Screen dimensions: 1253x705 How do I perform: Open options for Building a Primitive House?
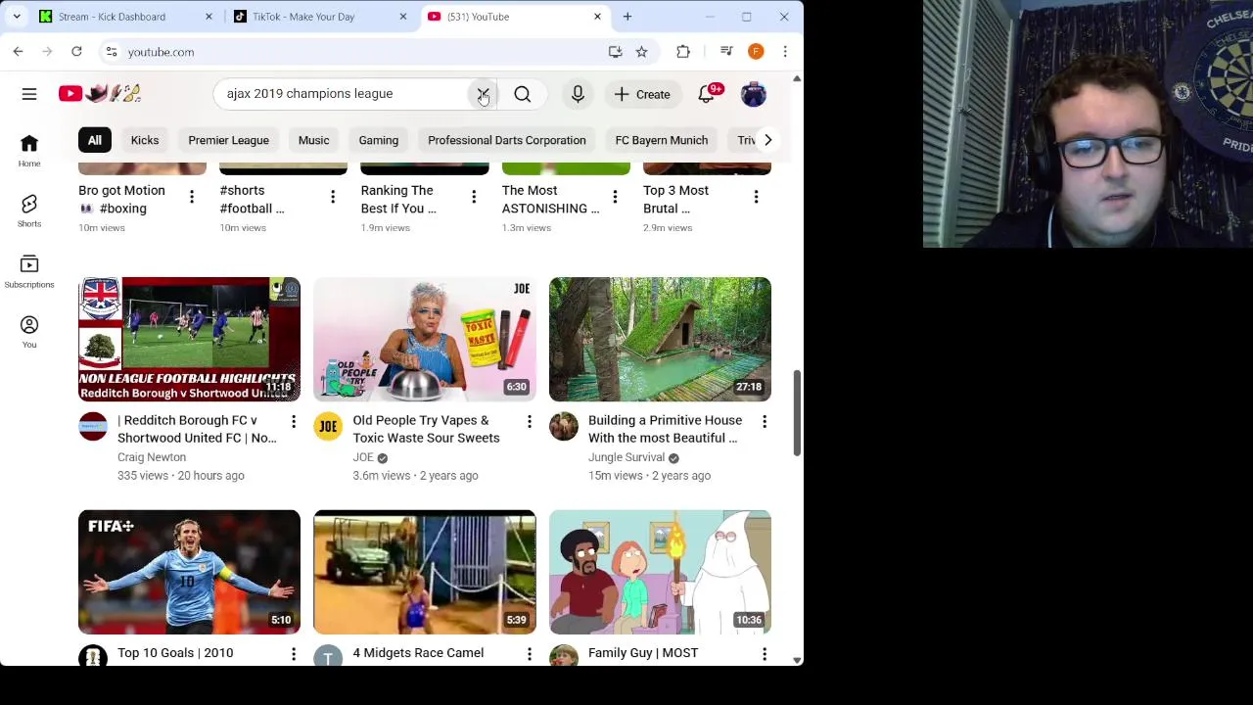tap(765, 421)
